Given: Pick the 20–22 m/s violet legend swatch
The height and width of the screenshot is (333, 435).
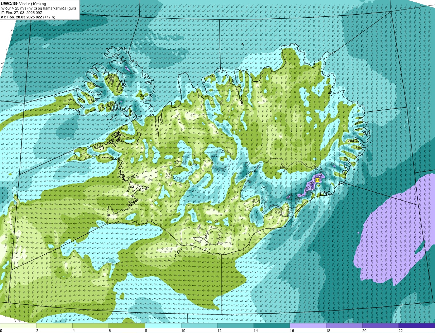Looking at the screenshot, I should (381, 326).
